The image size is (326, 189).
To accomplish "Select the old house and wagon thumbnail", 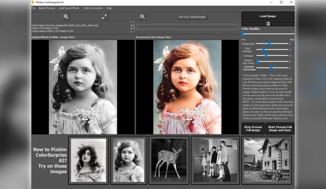I will coord(267,160).
